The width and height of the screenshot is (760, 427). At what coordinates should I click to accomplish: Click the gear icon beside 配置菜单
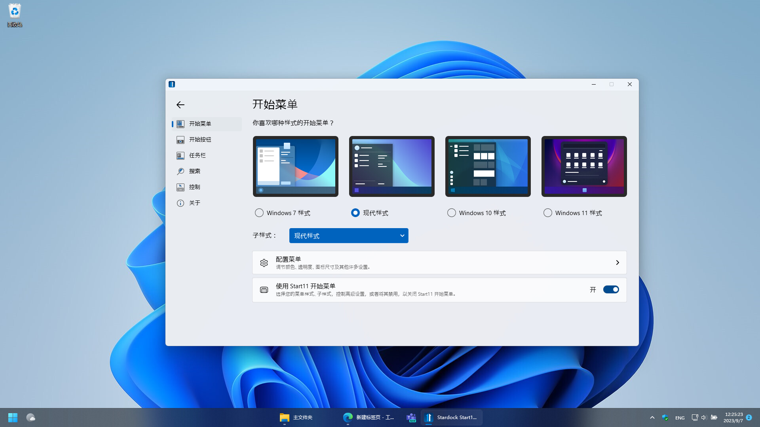(264, 263)
